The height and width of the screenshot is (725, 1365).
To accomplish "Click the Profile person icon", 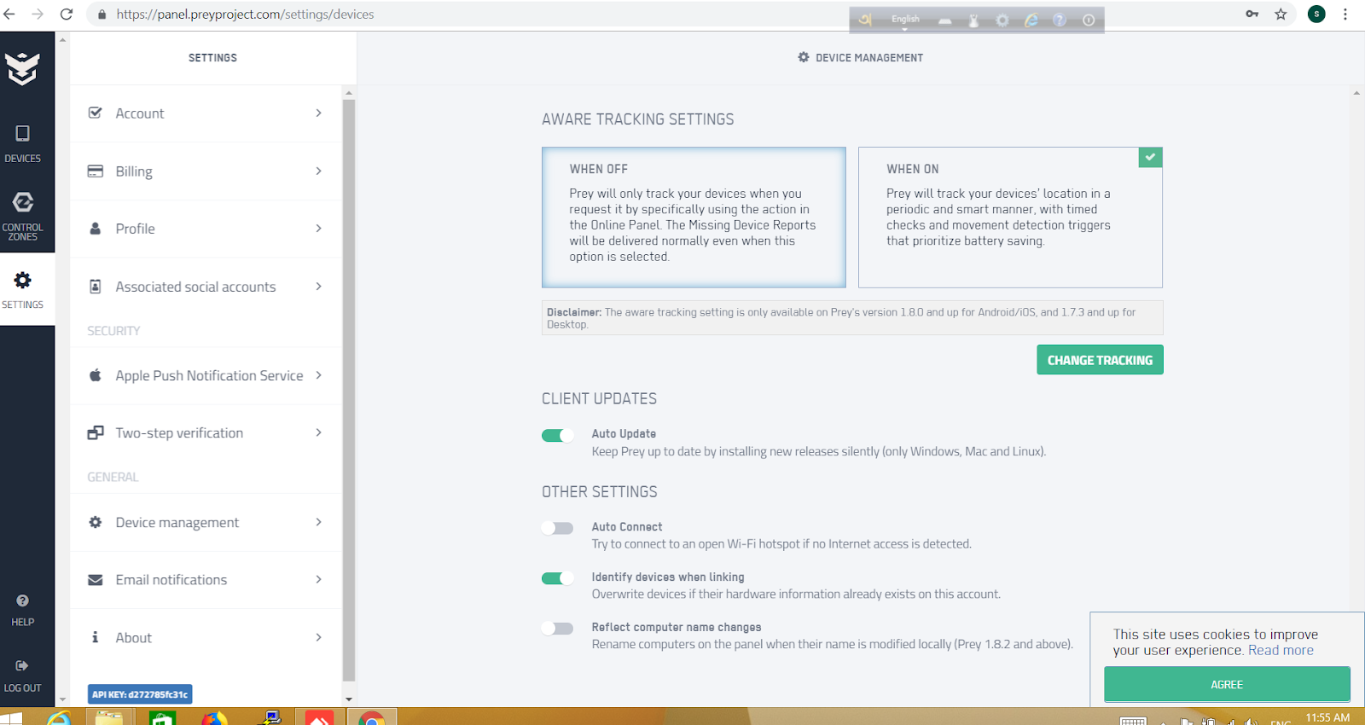I will coord(96,229).
